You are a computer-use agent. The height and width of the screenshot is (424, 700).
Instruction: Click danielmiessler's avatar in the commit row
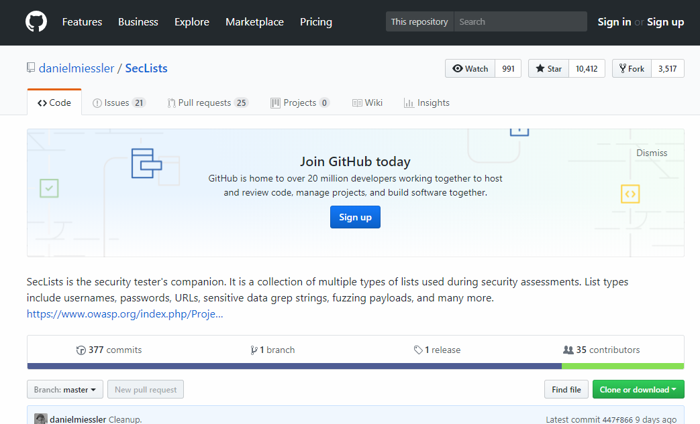coord(41,419)
